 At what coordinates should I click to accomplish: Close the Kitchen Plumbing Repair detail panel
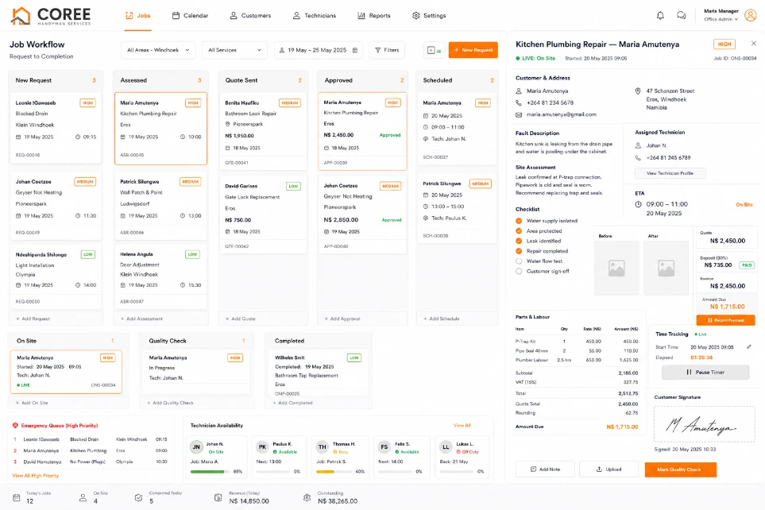click(x=754, y=44)
